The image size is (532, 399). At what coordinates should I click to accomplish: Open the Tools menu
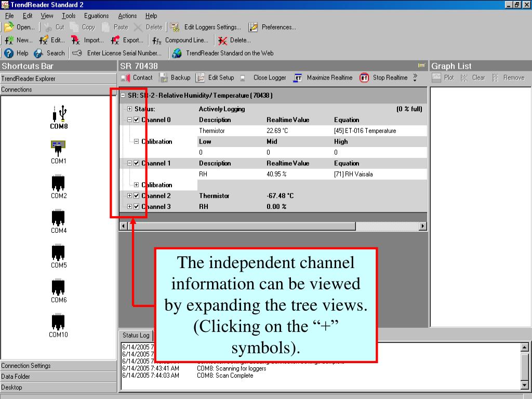(x=69, y=16)
